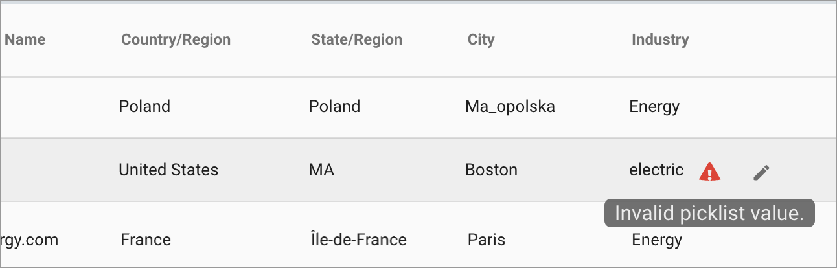The image size is (837, 268).
Task: Select the Ma_opolska city cell
Action: tap(510, 106)
